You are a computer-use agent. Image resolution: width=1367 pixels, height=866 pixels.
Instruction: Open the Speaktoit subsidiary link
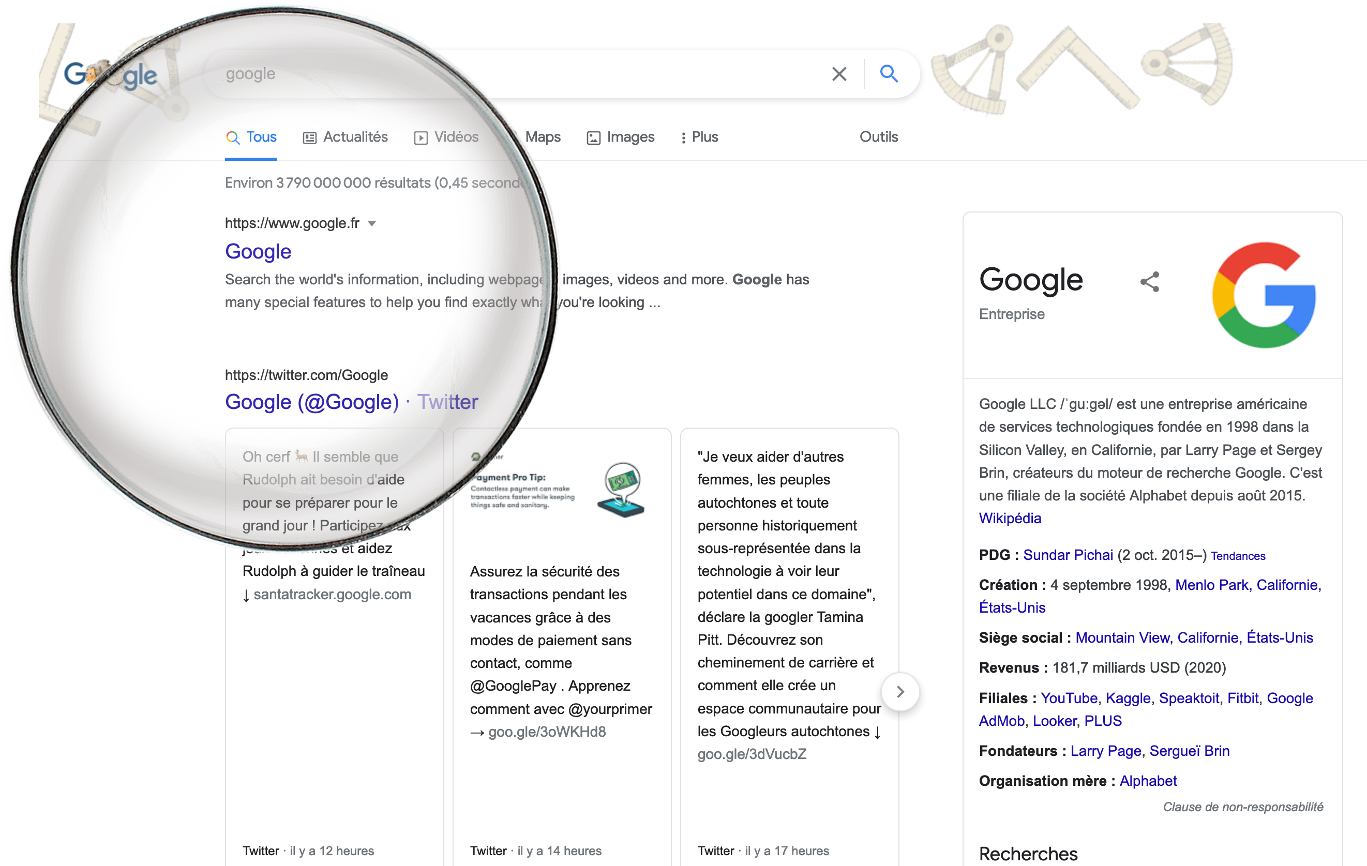[x=1189, y=698]
